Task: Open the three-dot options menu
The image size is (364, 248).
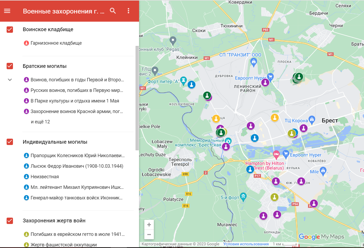Action: 128,11
